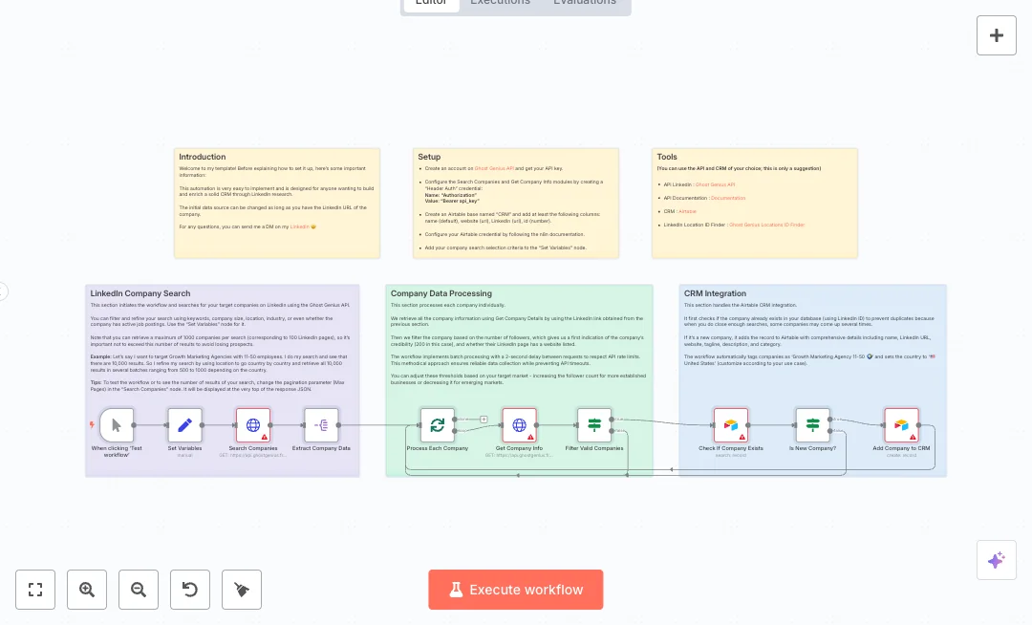Click the manual trigger node with cursor icon
The width and height of the screenshot is (1032, 625).
click(x=117, y=425)
